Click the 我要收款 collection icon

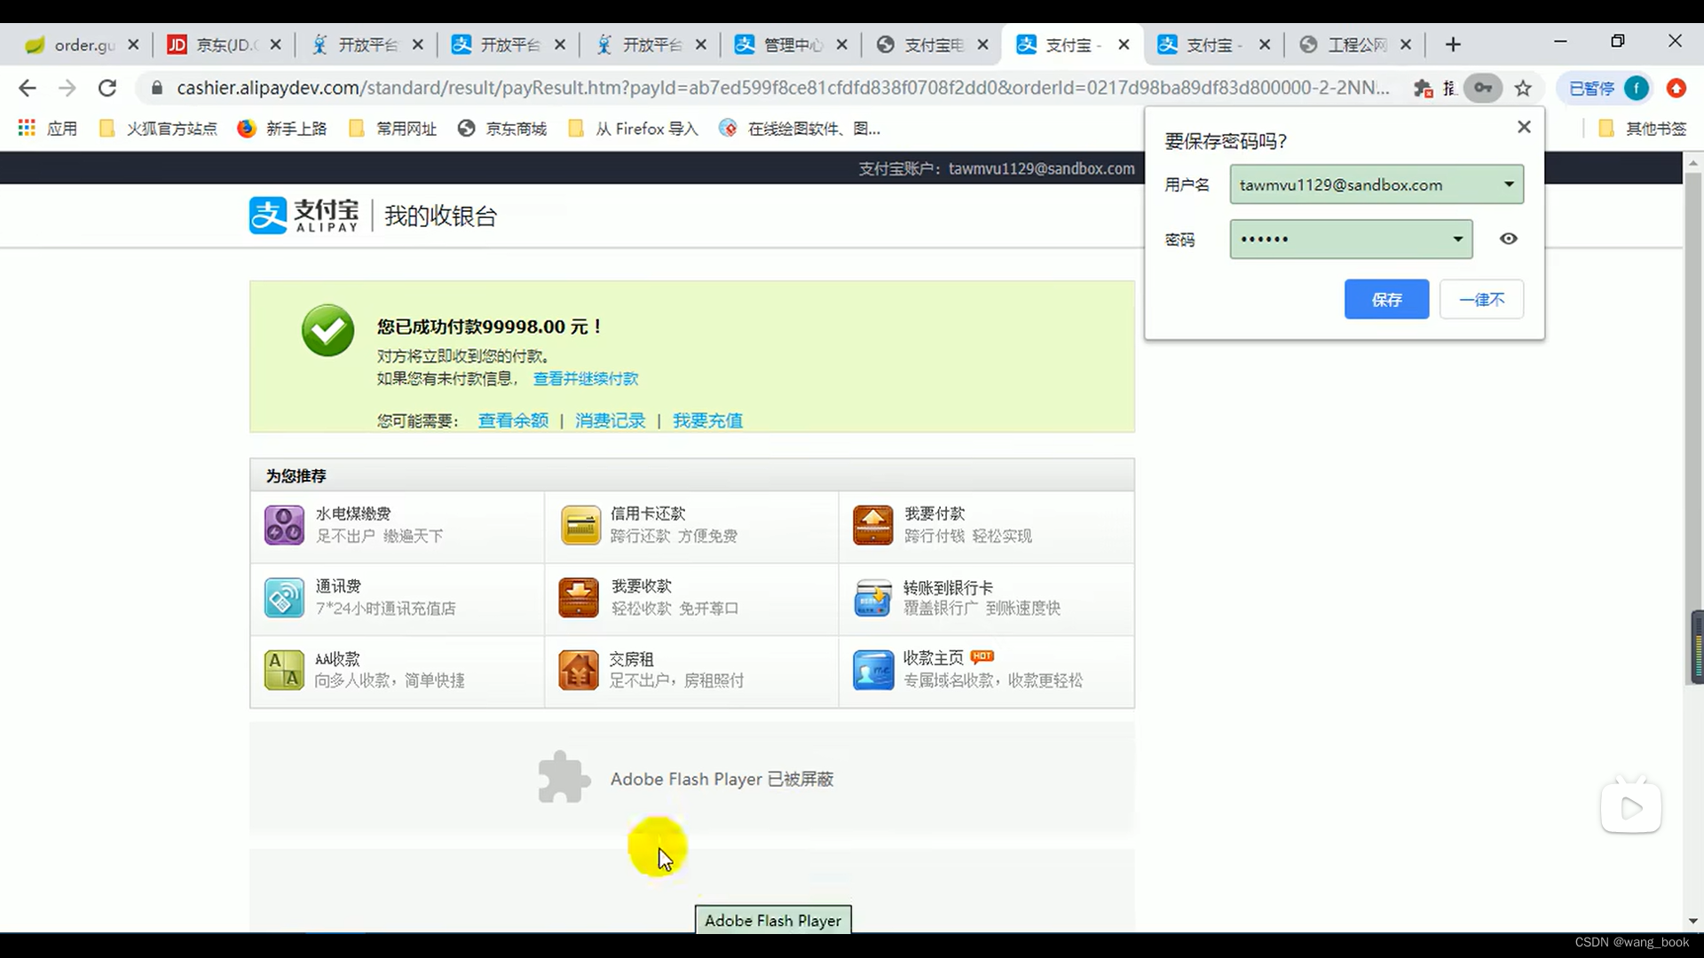580,597
